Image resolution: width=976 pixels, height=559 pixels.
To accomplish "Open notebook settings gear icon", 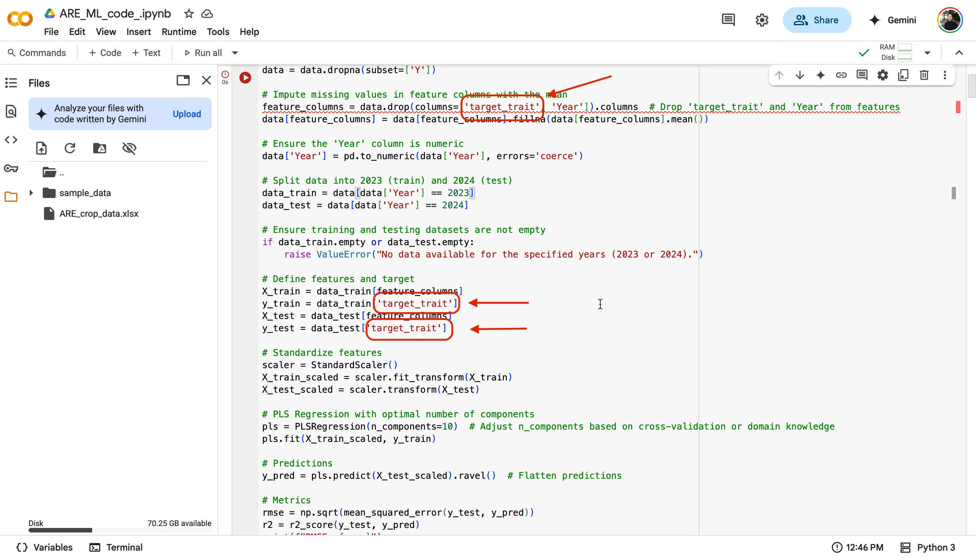I will (x=762, y=20).
